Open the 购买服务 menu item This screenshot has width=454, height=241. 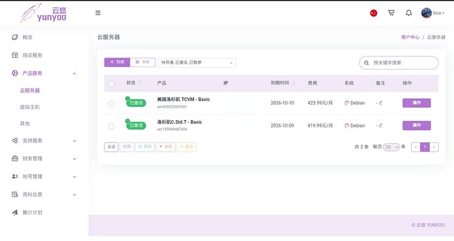pos(32,55)
